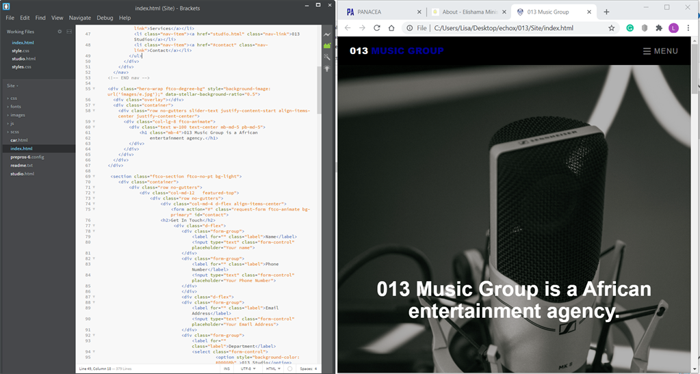Click Chrome forward arrow
Image resolution: width=700 pixels, height=374 pixels.
coord(362,27)
